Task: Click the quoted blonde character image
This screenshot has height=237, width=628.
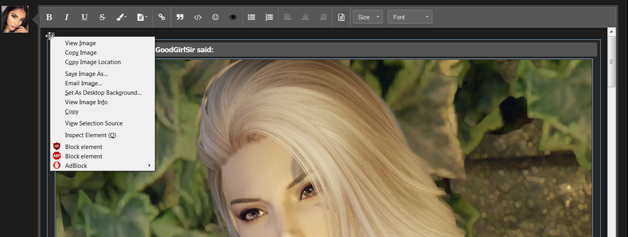Action: click(323, 148)
